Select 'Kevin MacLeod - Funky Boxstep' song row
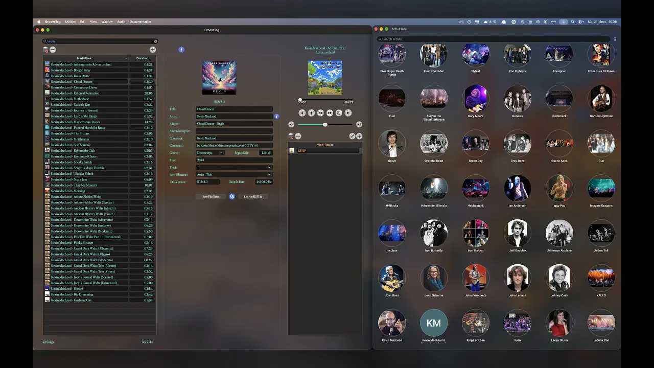 pos(99,243)
